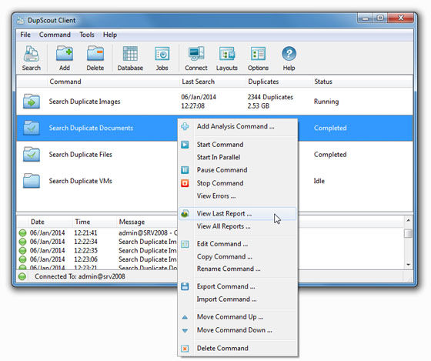Click the Search toolbar icon

click(x=31, y=58)
